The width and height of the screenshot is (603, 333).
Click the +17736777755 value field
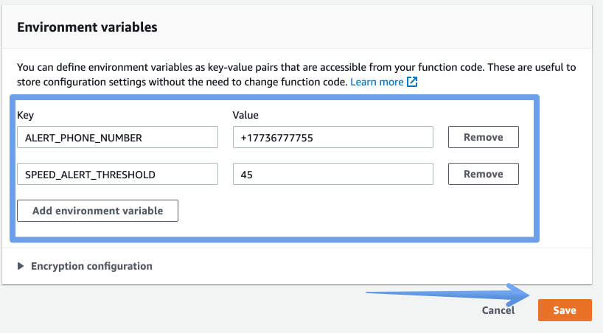tap(333, 137)
